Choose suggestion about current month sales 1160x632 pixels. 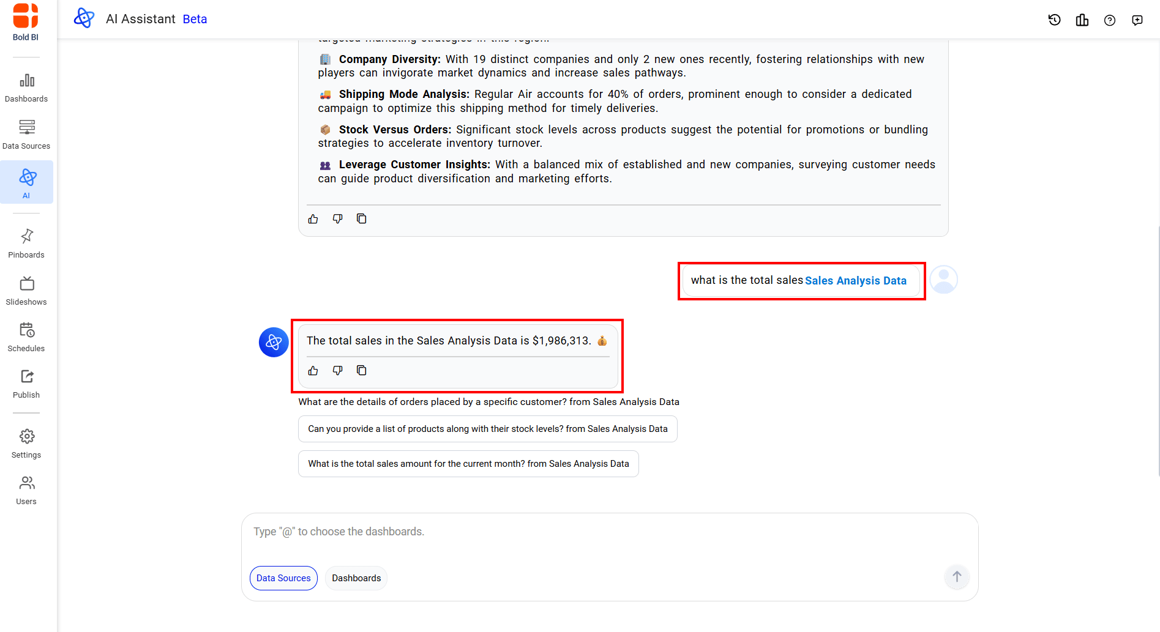click(468, 464)
